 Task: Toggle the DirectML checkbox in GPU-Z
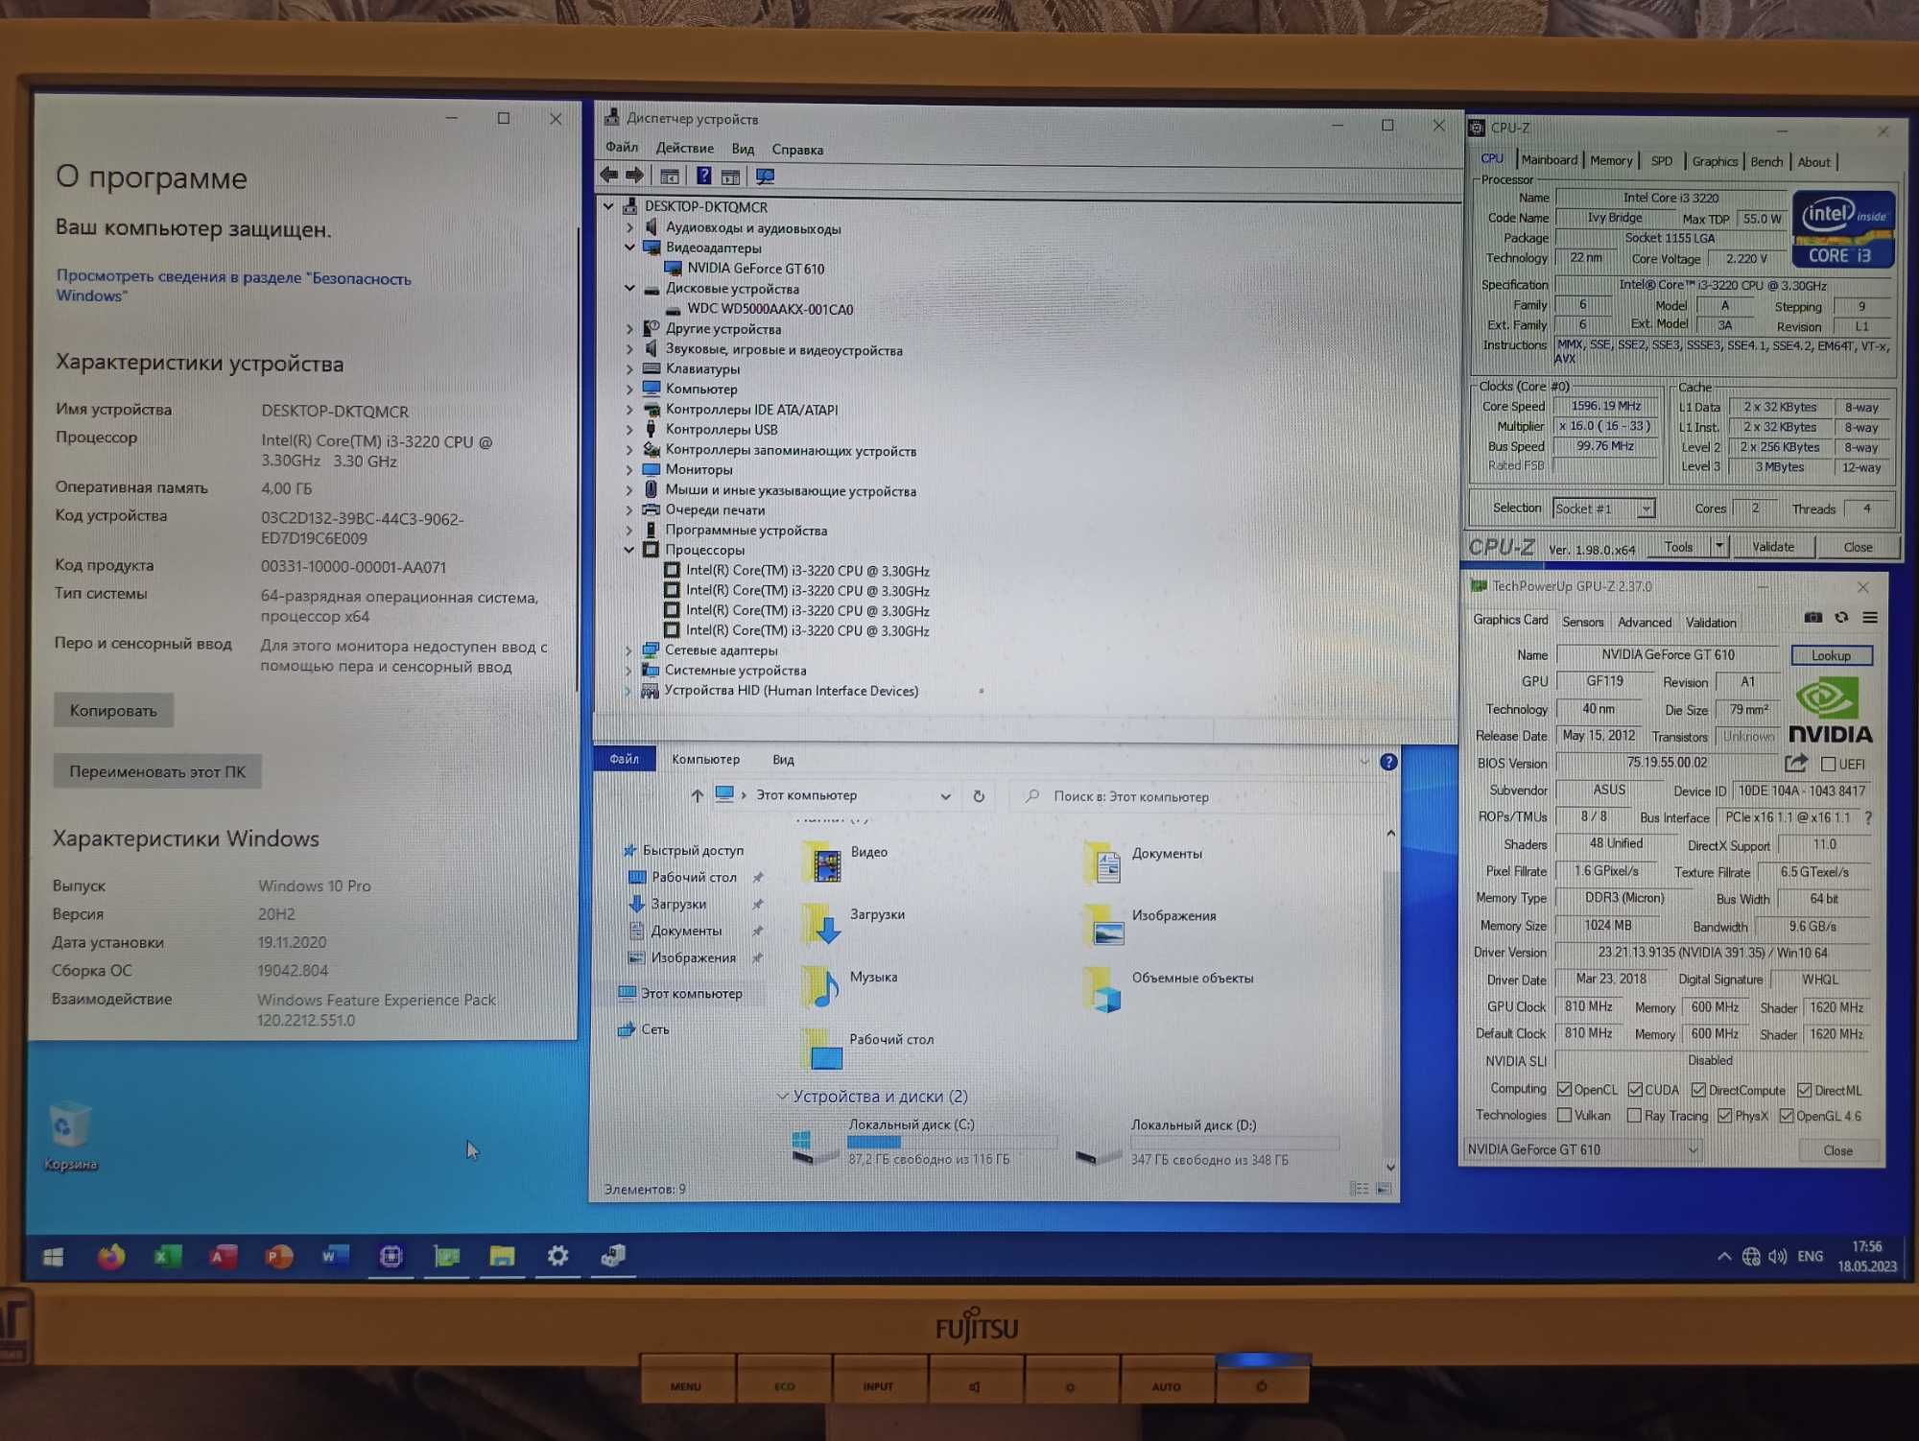[1804, 1090]
